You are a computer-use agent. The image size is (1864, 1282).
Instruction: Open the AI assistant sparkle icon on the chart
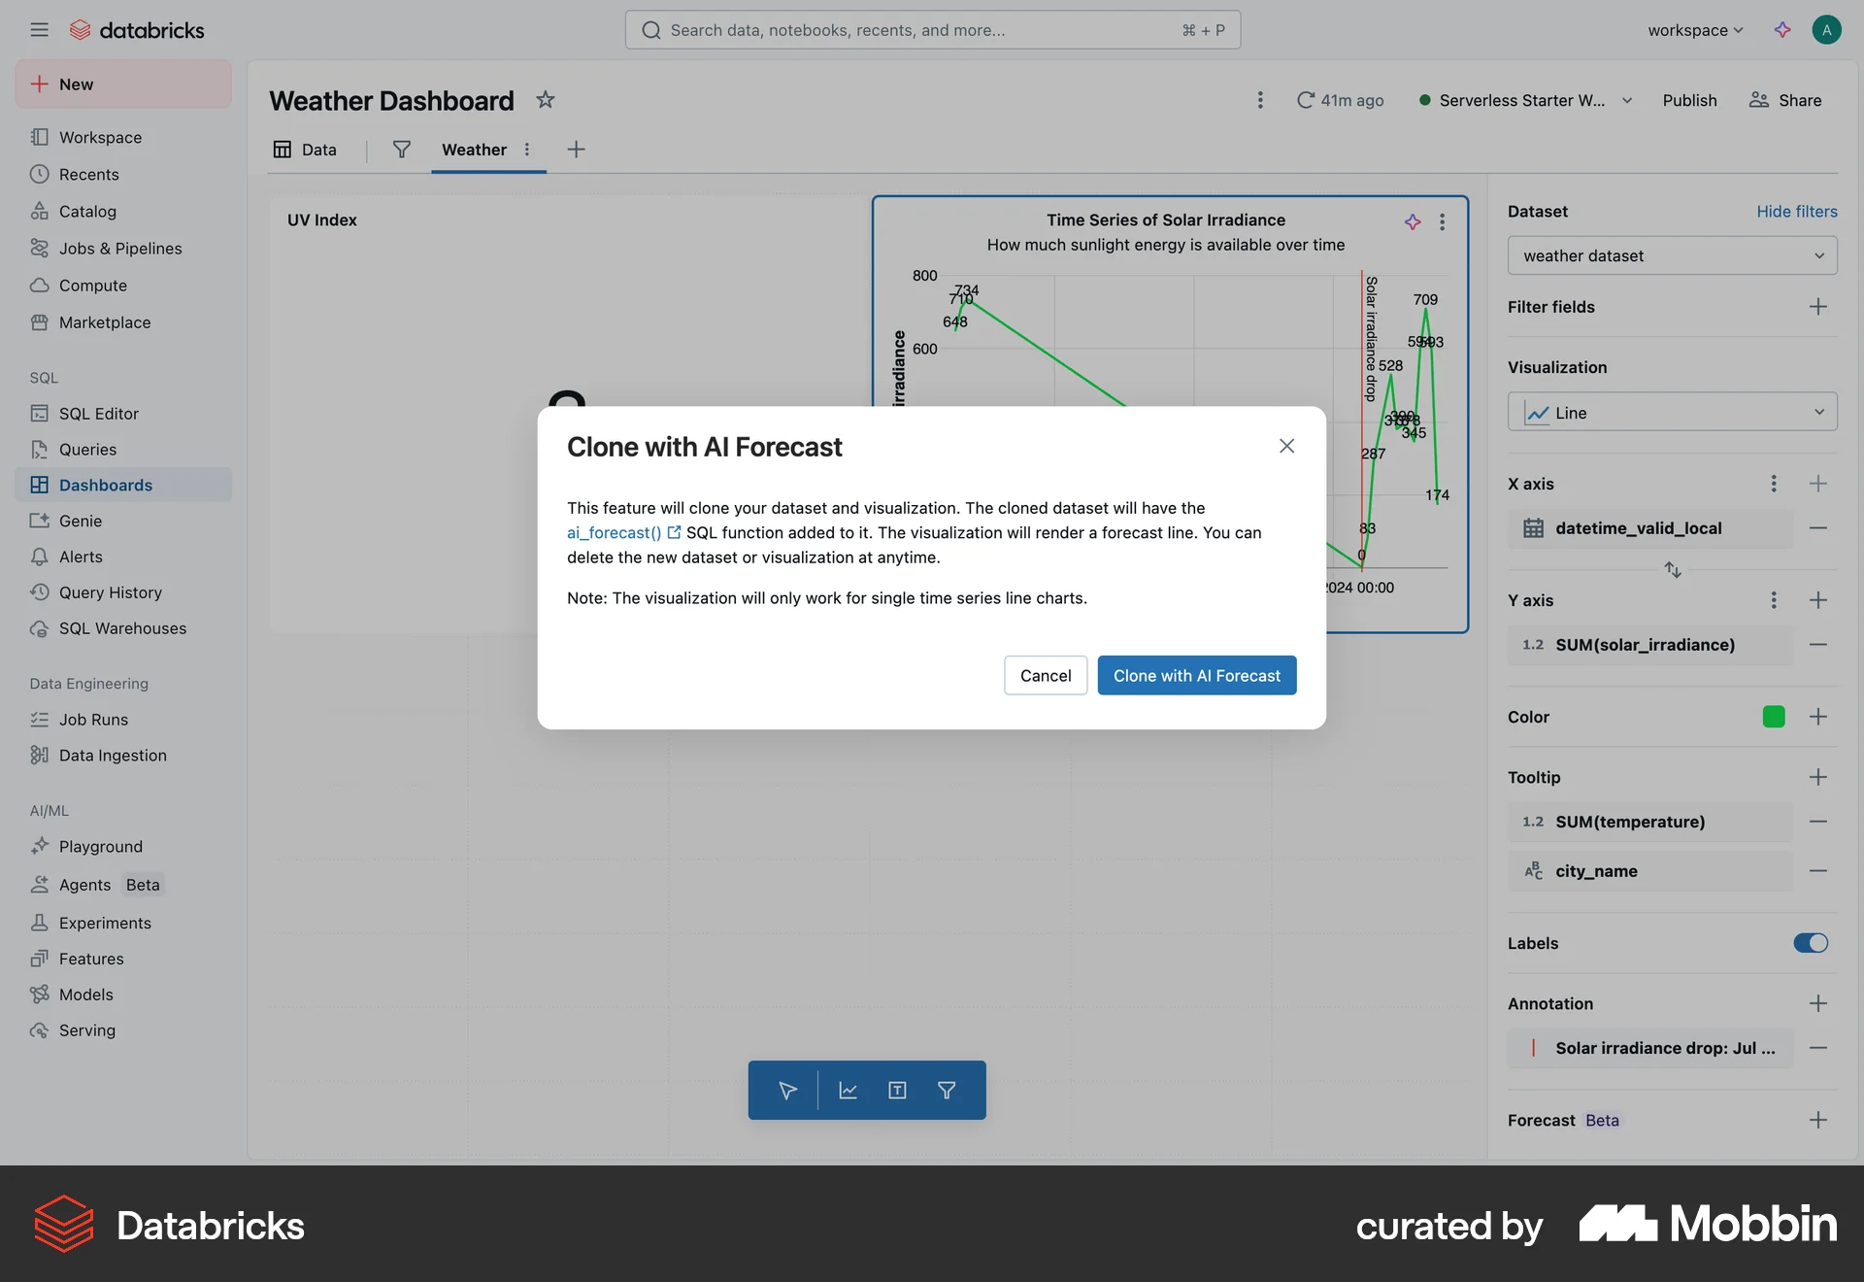[1413, 222]
